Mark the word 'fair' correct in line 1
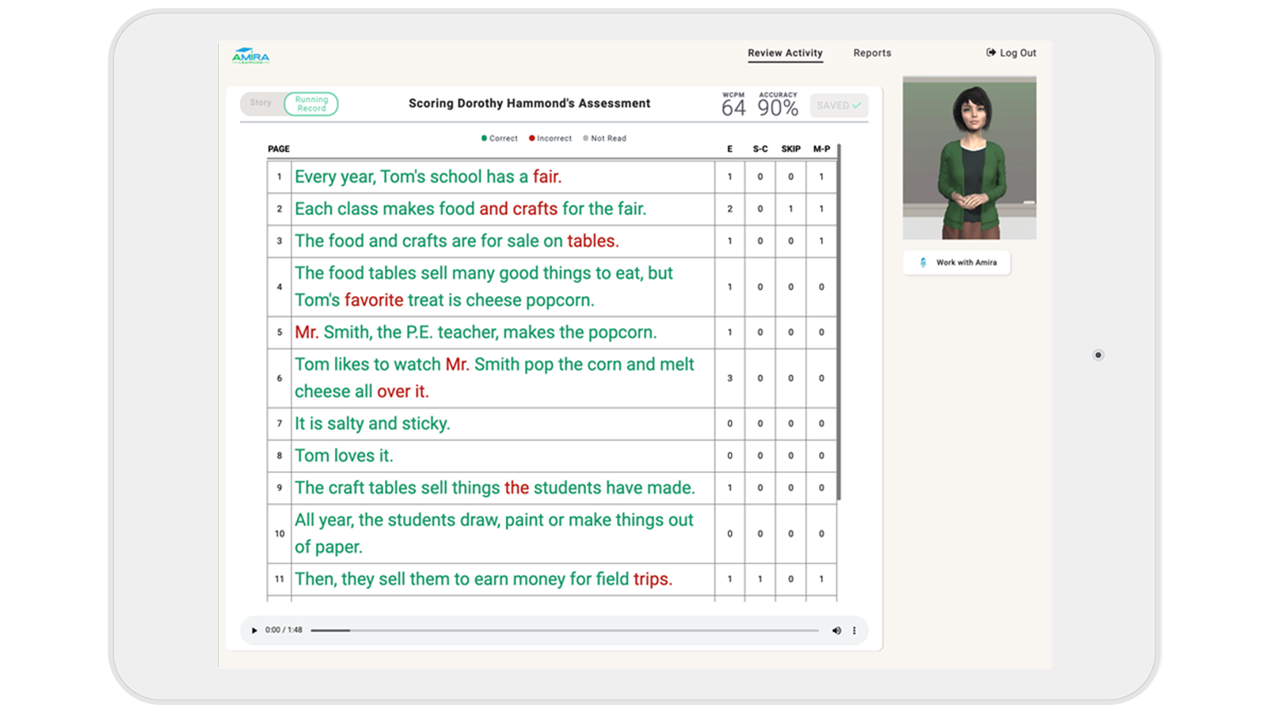 pyautogui.click(x=547, y=176)
